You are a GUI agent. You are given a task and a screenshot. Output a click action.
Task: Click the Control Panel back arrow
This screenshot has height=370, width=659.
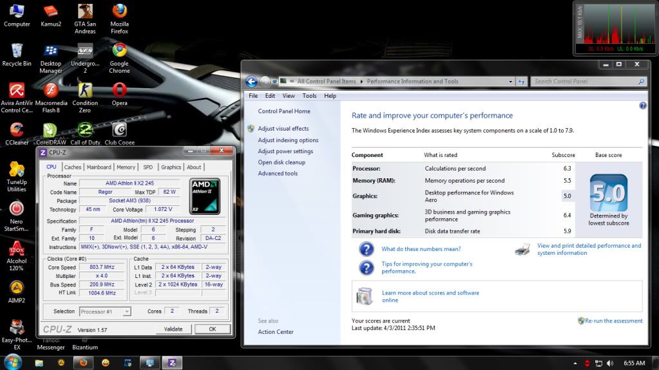pyautogui.click(x=252, y=82)
